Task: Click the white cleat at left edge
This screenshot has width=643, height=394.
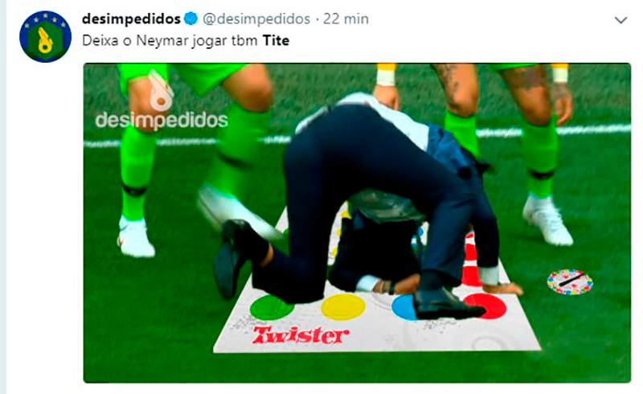Action: 135,237
